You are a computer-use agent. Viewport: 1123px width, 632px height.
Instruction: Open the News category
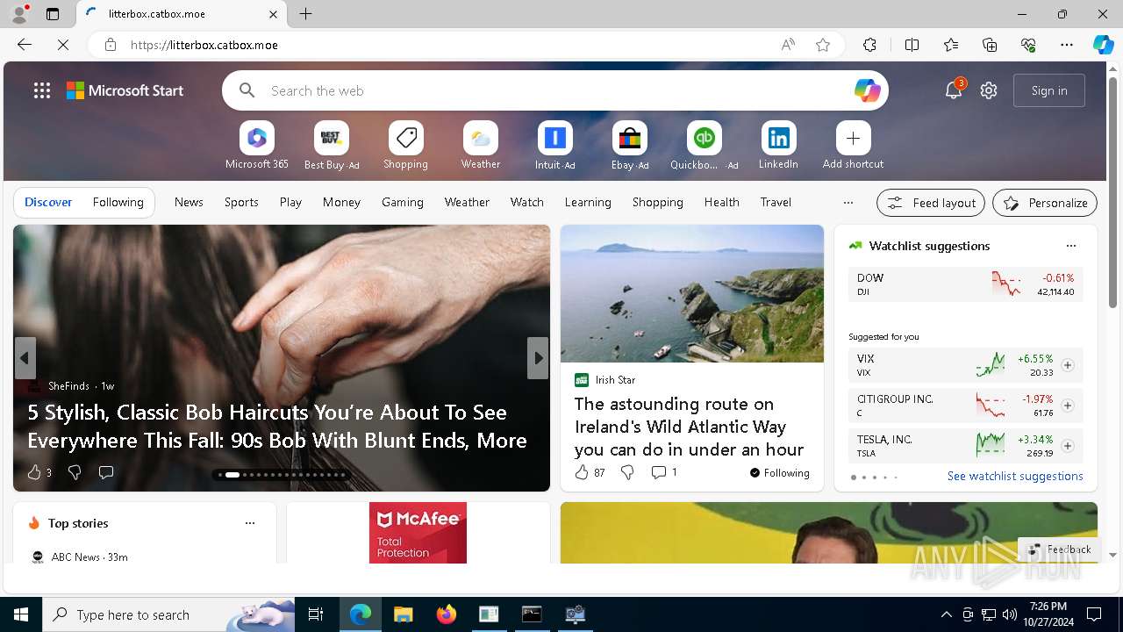[189, 202]
